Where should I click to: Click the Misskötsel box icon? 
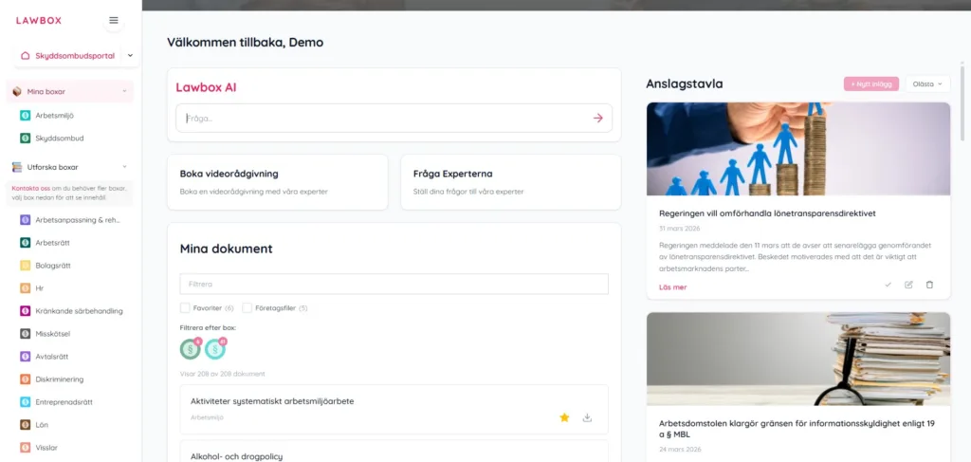[25, 334]
